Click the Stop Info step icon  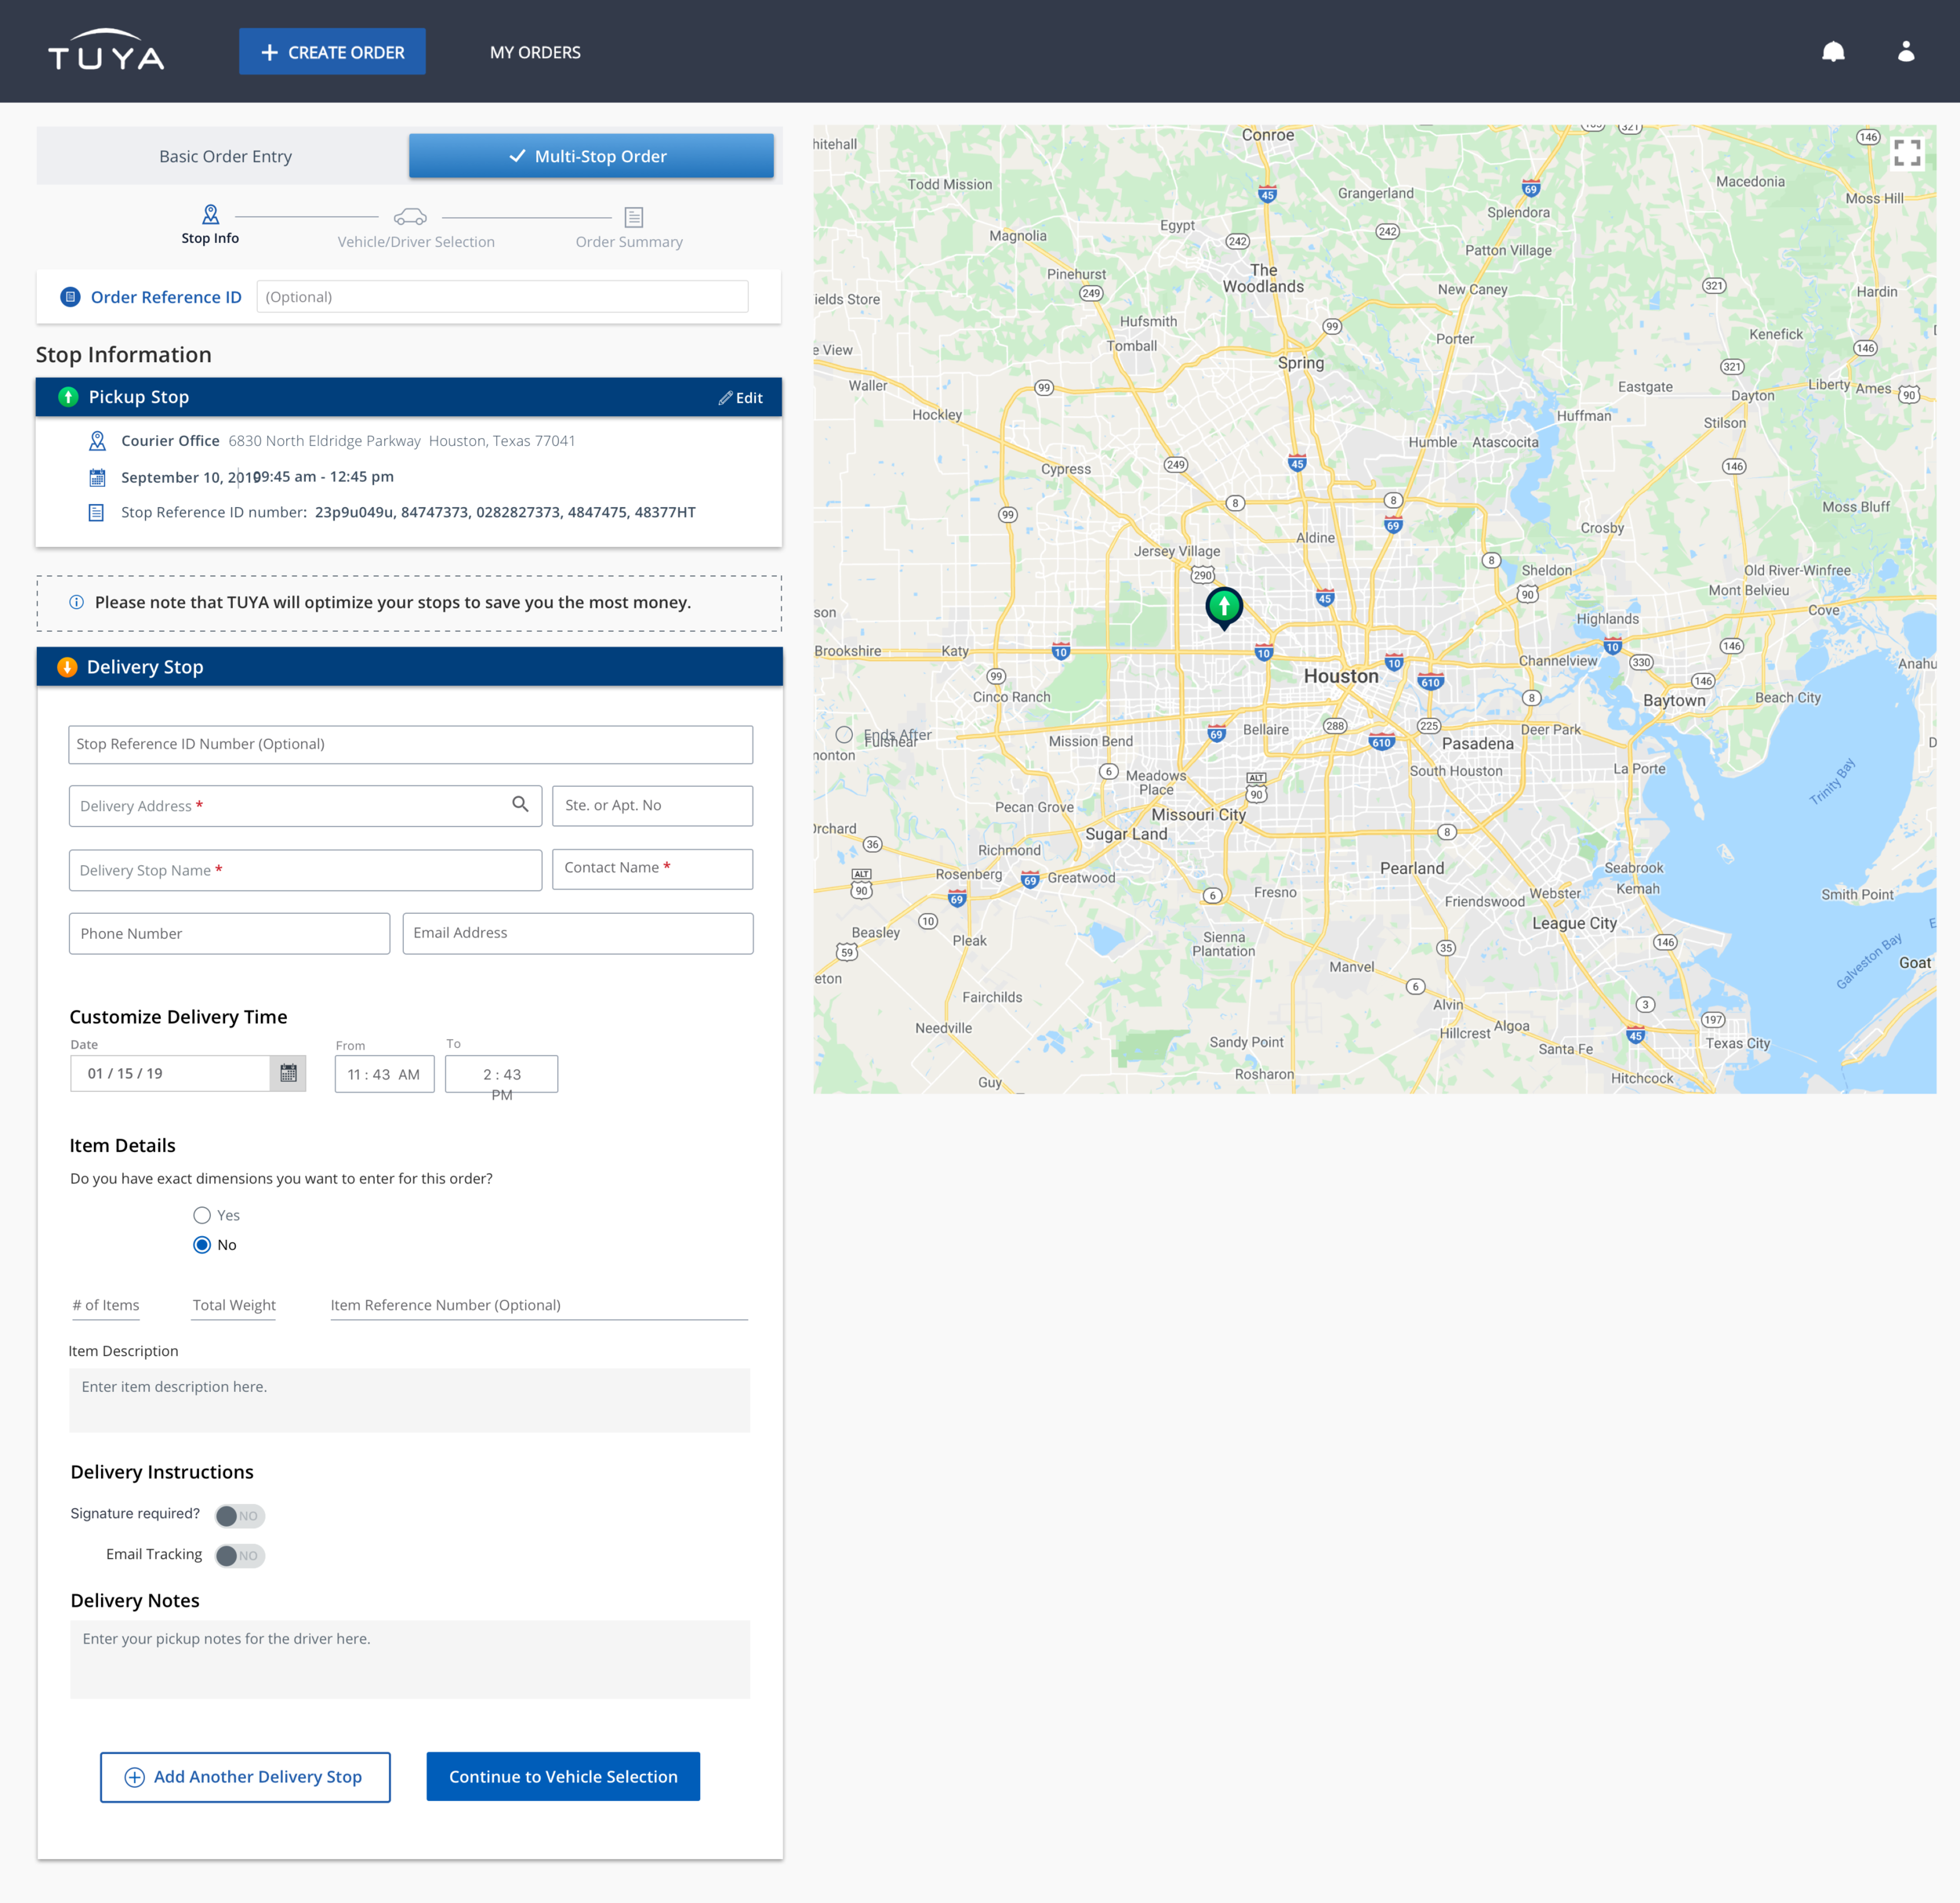pyautogui.click(x=210, y=214)
